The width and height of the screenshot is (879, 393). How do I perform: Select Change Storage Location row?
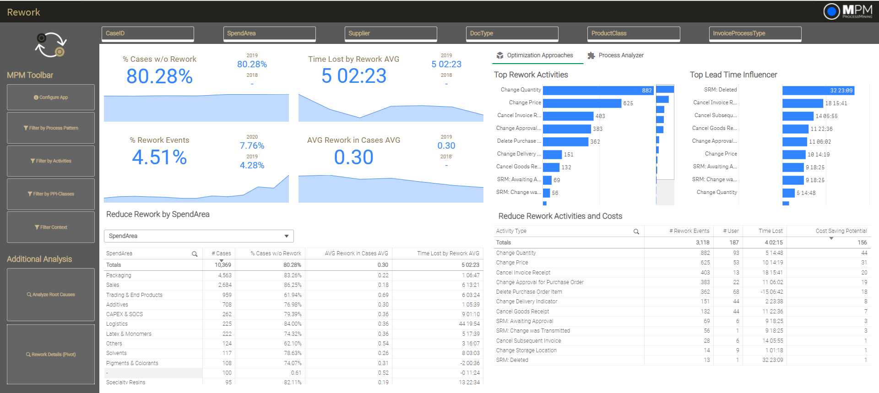click(682, 350)
